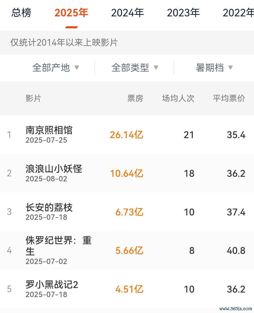
Task: Expand the 全部类型 dropdown arrow
Action: pos(156,67)
